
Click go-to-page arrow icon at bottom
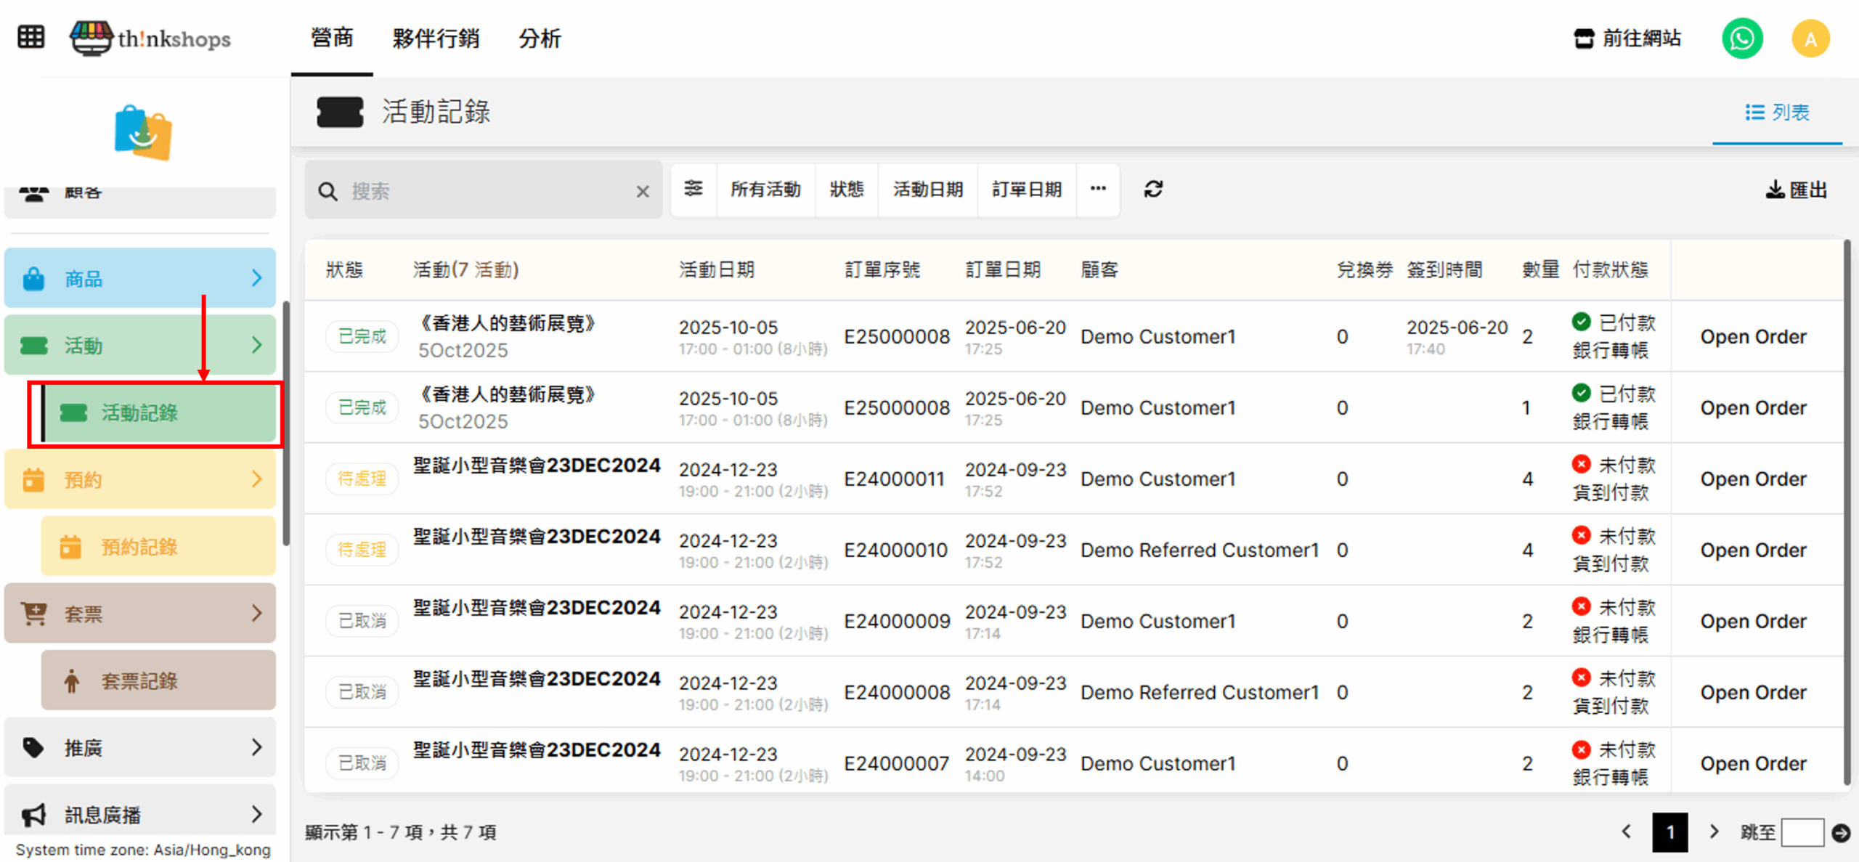(x=1841, y=833)
